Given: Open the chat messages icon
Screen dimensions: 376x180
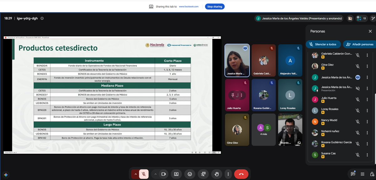Looking at the screenshot, I should (353, 174).
